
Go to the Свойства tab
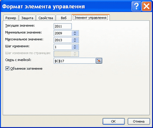pos(45,18)
